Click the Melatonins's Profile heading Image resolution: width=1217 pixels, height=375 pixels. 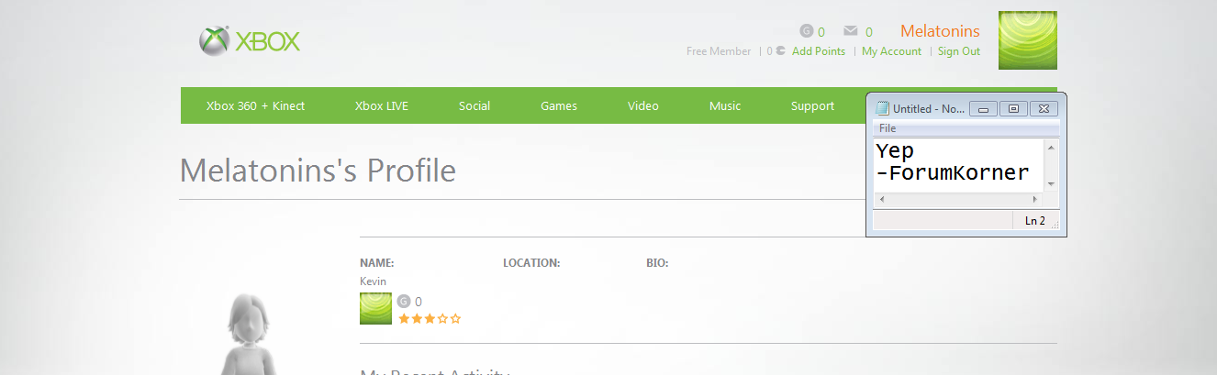(x=318, y=171)
